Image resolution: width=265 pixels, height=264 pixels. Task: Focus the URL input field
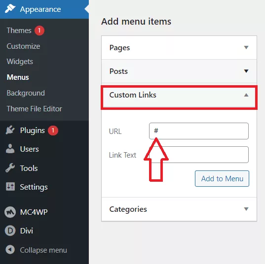pos(199,131)
